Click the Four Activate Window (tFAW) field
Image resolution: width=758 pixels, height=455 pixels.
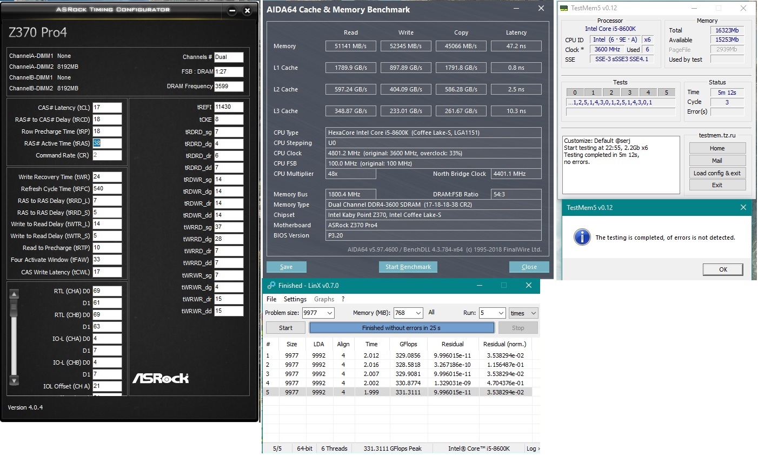click(x=107, y=260)
